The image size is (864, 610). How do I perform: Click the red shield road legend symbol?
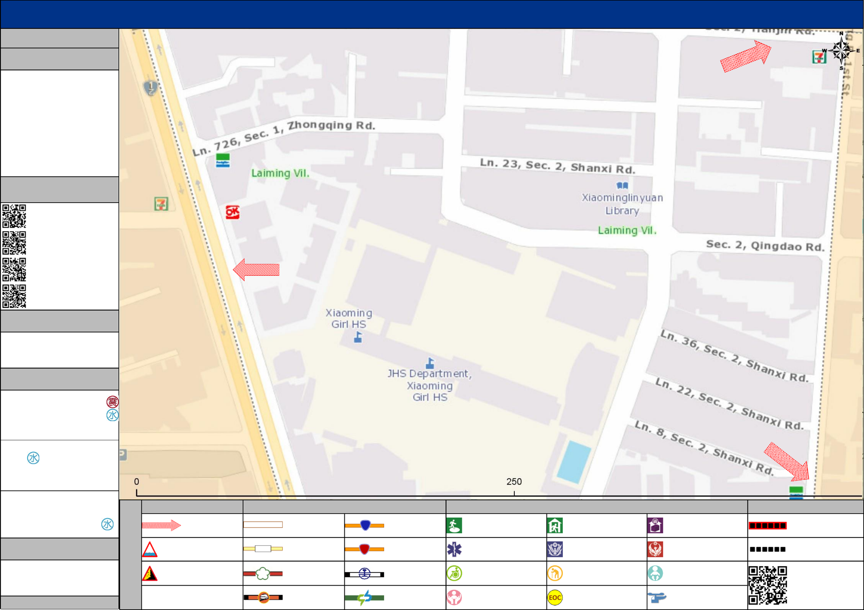[x=365, y=550]
